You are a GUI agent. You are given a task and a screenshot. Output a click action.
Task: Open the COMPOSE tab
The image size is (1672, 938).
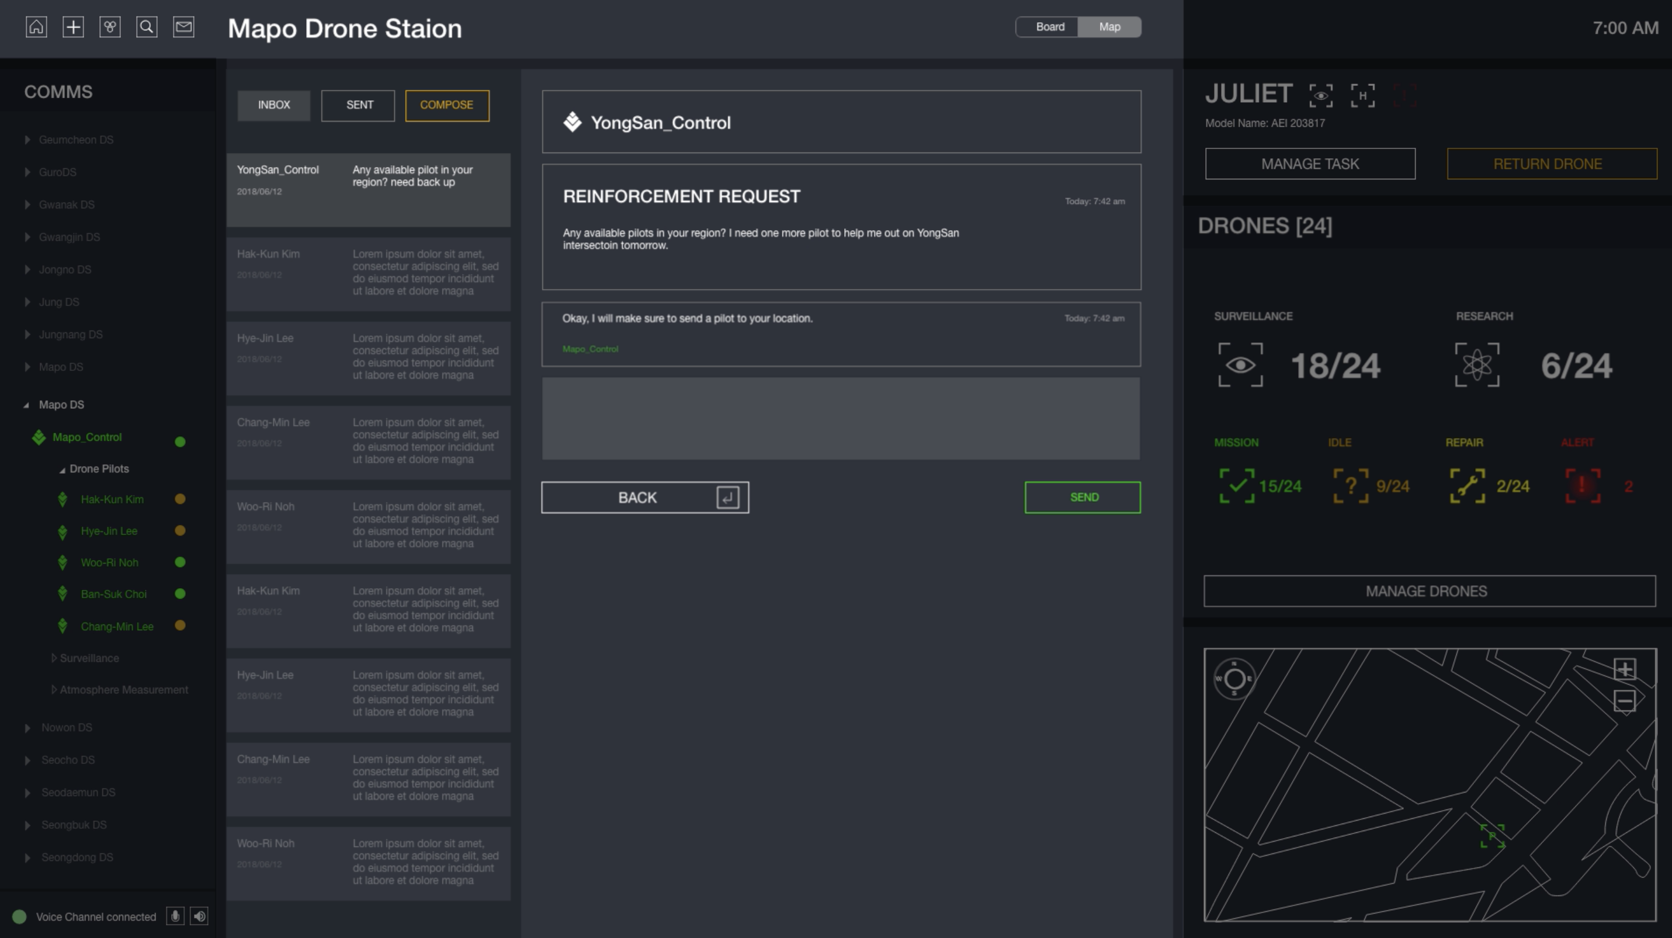click(446, 105)
